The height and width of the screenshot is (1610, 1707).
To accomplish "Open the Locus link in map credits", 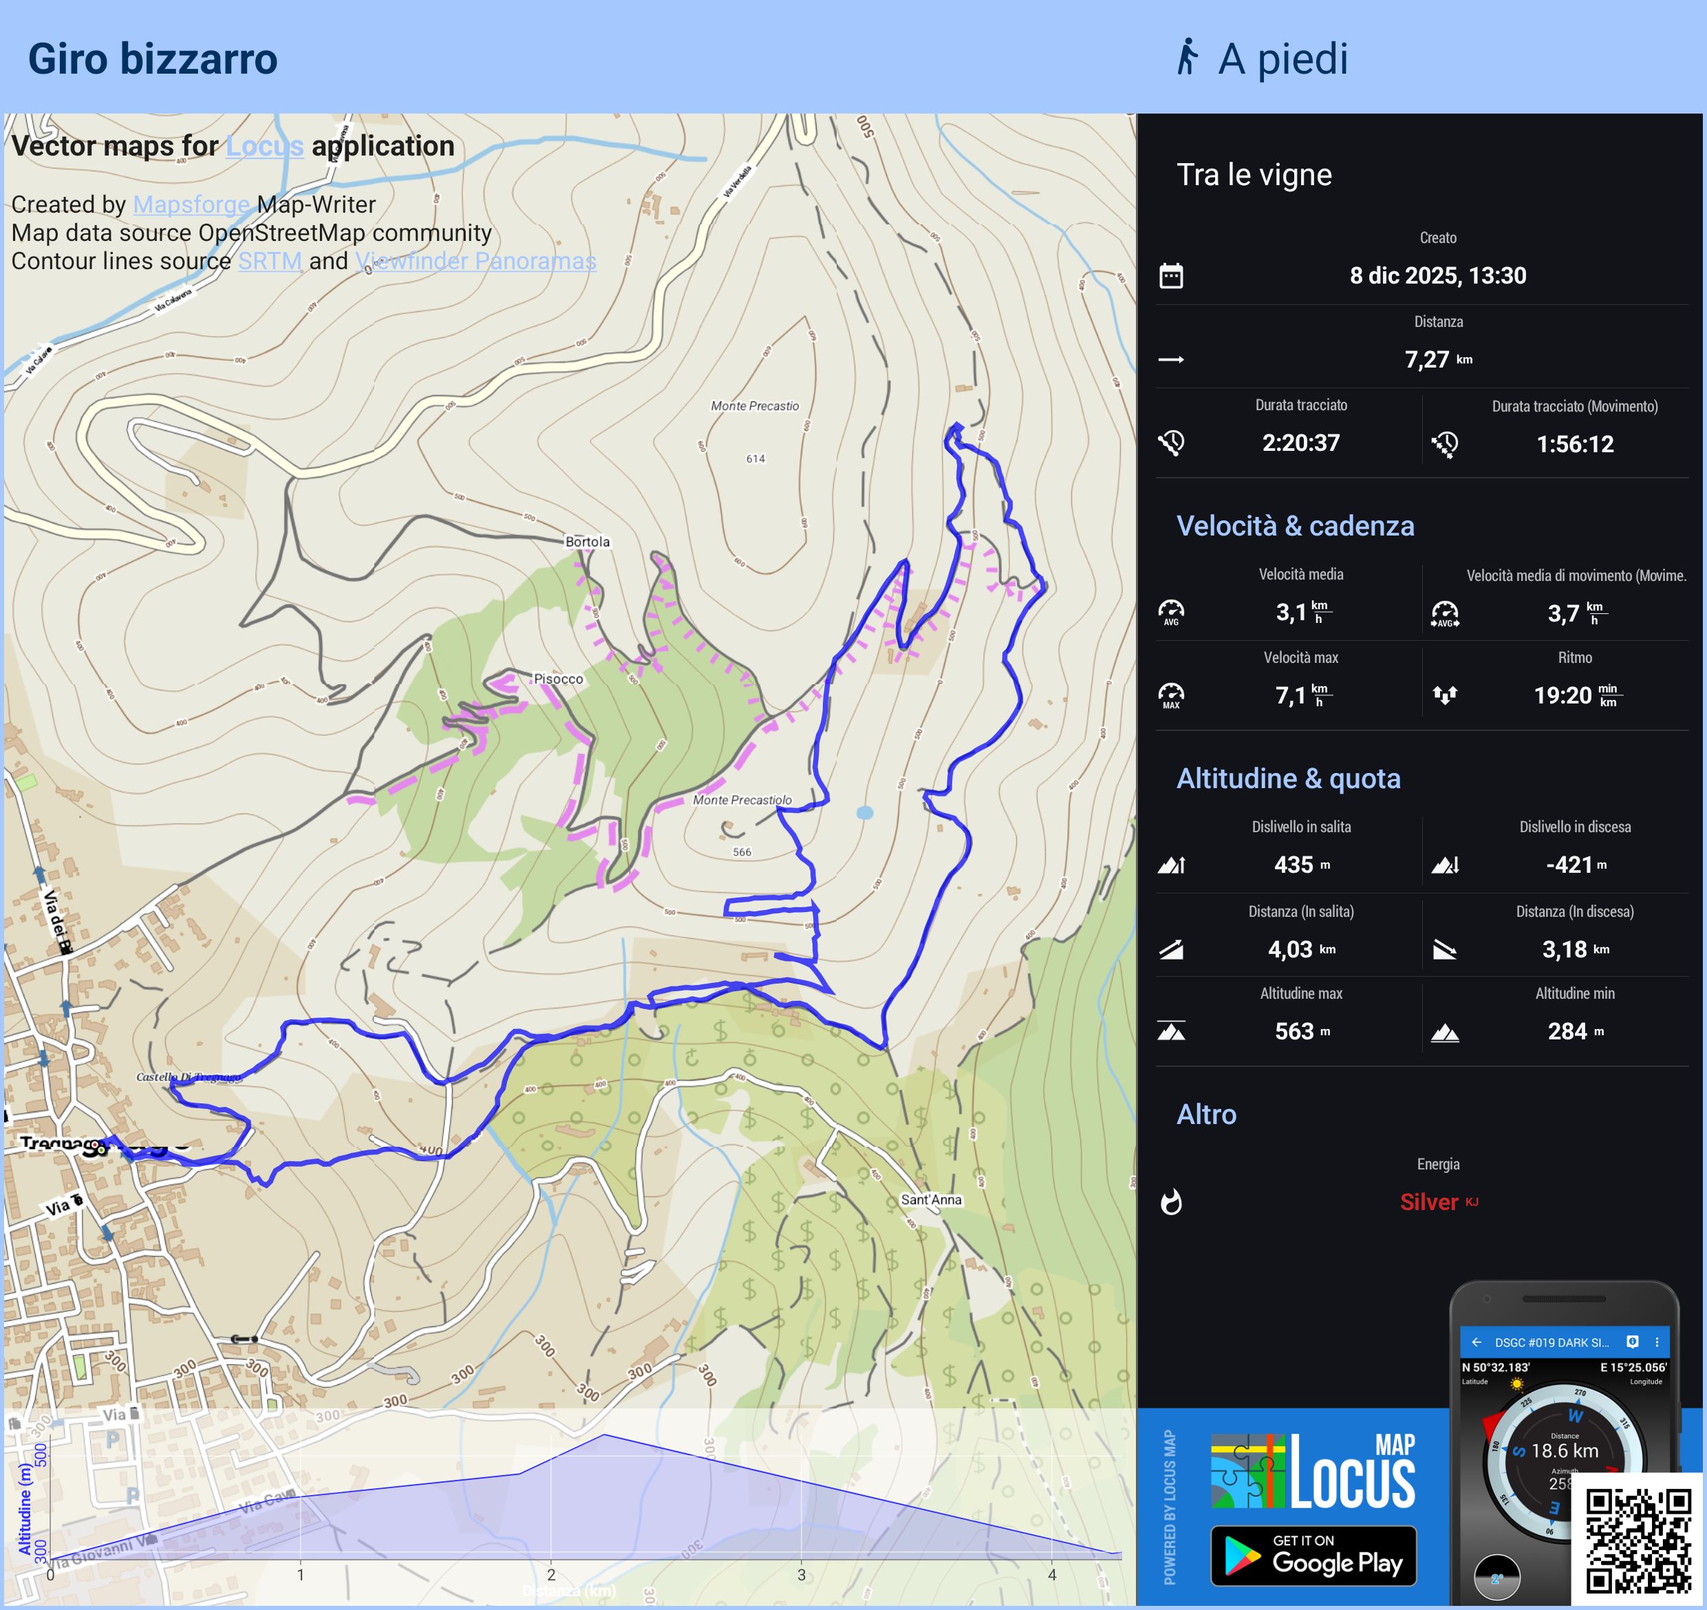I will coord(264,146).
